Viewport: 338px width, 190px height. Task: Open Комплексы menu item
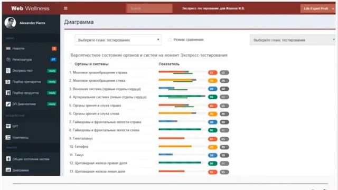[x=20, y=137]
